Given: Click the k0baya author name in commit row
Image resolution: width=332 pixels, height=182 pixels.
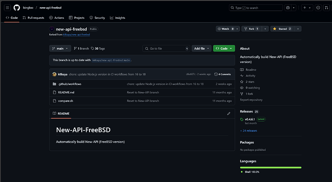Looking at the screenshot, I should click(63, 74).
